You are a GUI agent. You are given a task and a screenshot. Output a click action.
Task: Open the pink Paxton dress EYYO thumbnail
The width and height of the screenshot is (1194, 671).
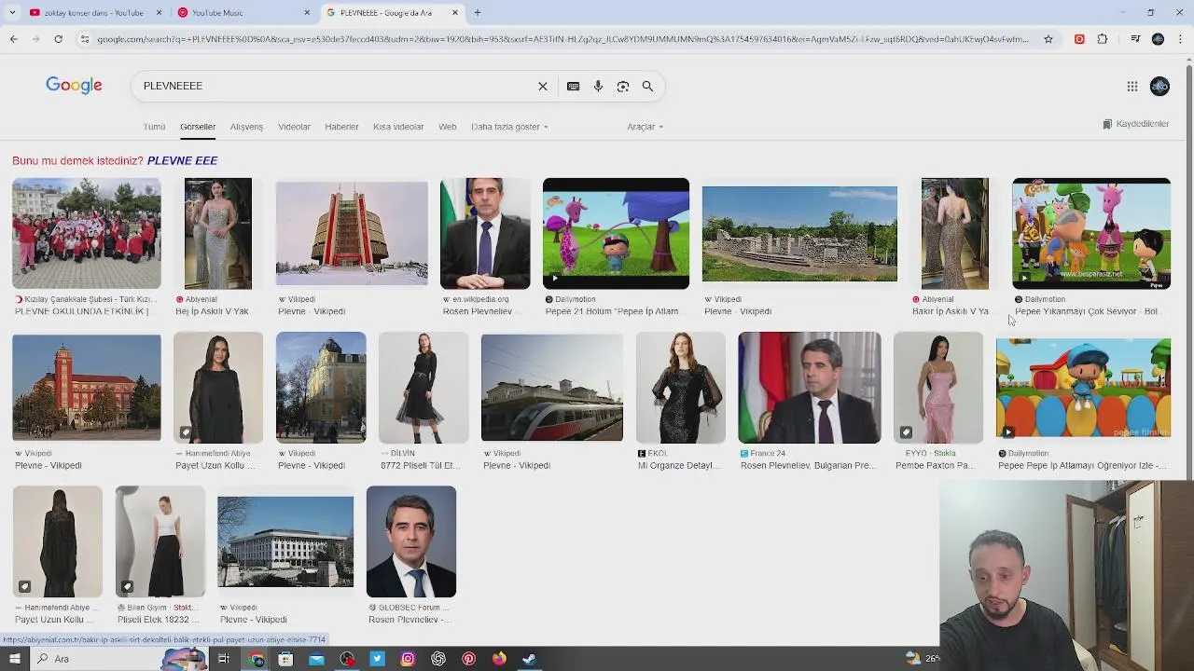938,388
